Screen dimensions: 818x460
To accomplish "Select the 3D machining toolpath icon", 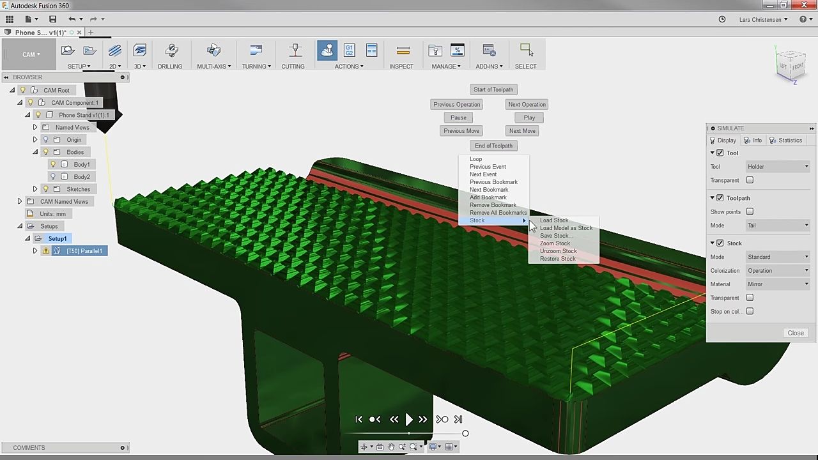I will (139, 50).
